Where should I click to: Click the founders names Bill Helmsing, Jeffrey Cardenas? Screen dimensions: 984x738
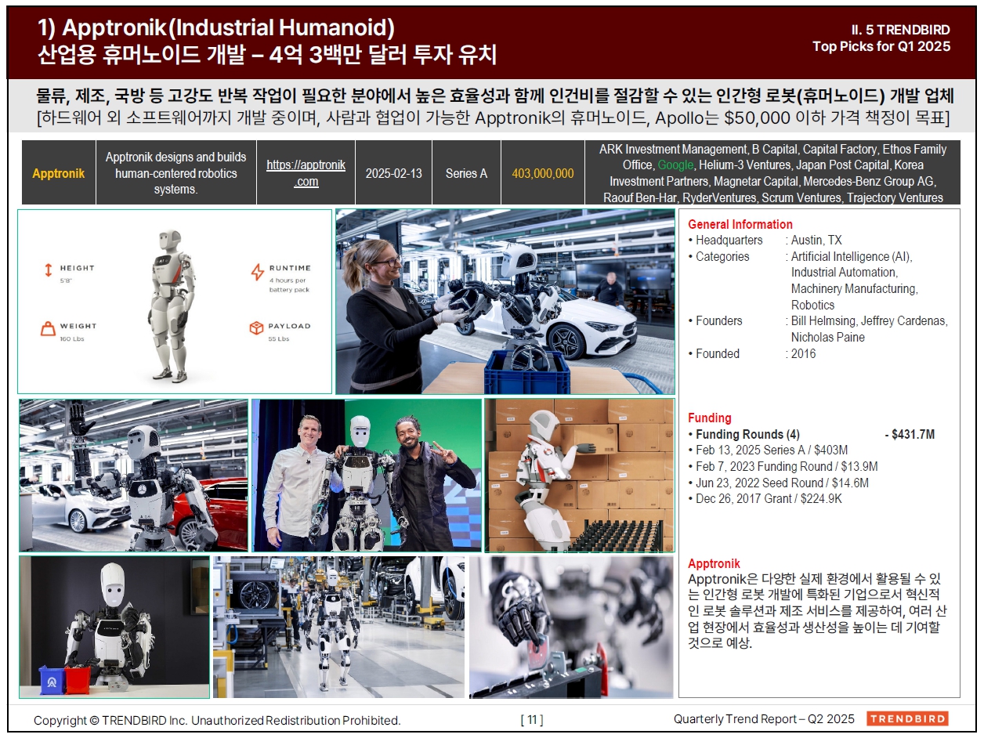[x=869, y=321]
